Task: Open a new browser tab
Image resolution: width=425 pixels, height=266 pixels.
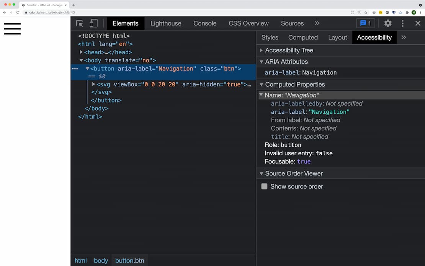Action: [73, 5]
